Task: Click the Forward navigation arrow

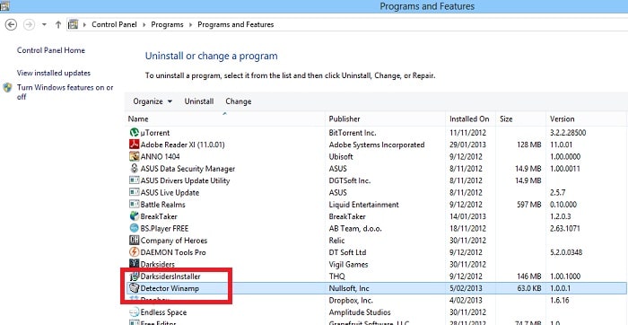Action: tap(30, 25)
